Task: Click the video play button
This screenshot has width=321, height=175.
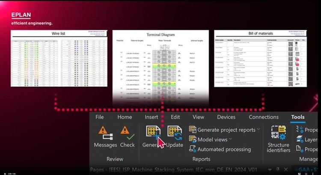Action: coord(5,174)
